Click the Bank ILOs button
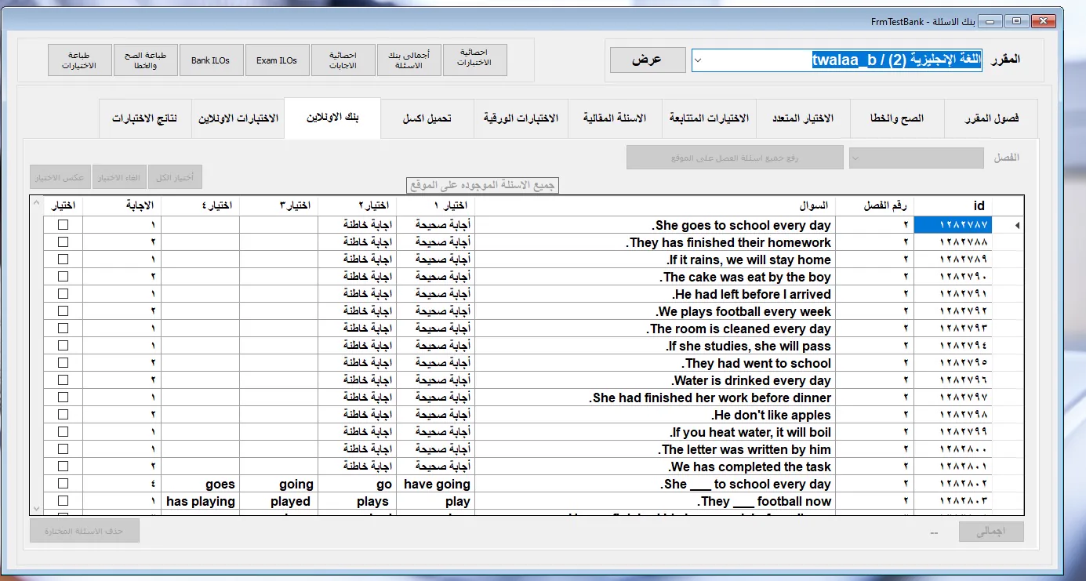The width and height of the screenshot is (1086, 581). (x=212, y=60)
